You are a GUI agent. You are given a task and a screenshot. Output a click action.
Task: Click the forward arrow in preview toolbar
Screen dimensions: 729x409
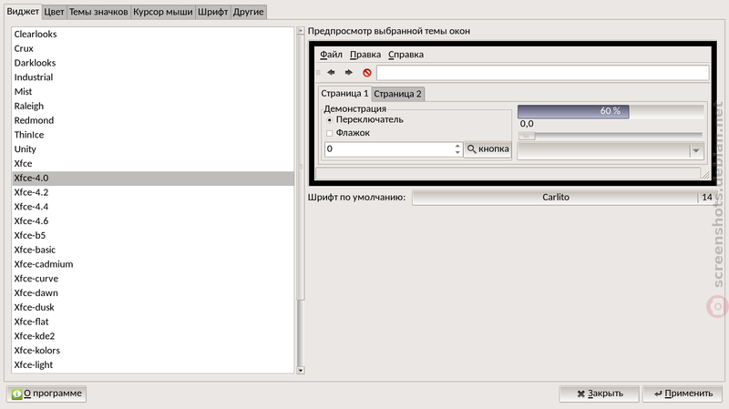pyautogui.click(x=349, y=73)
